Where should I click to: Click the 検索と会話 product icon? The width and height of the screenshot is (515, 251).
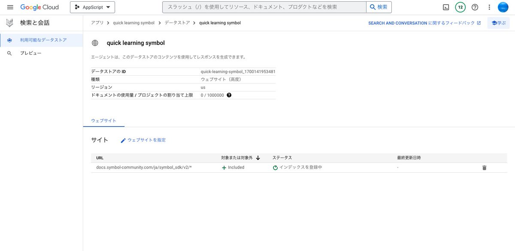point(9,23)
